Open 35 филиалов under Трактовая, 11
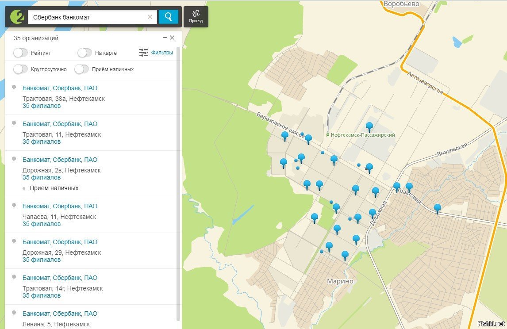Viewport: 507px width, 329px height. (42, 142)
